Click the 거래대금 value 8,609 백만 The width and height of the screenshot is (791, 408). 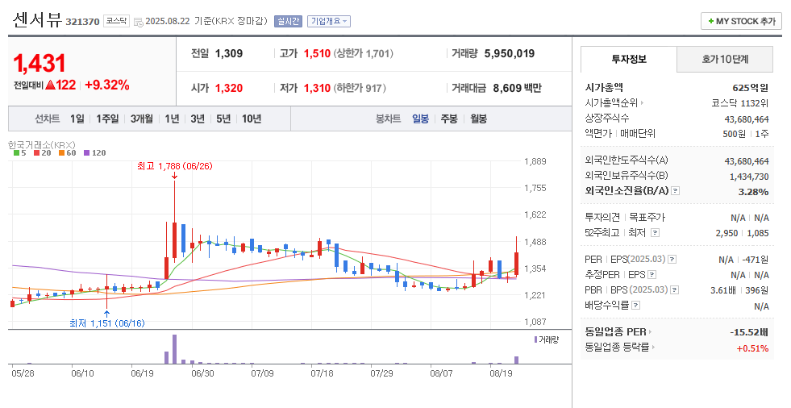coord(517,88)
